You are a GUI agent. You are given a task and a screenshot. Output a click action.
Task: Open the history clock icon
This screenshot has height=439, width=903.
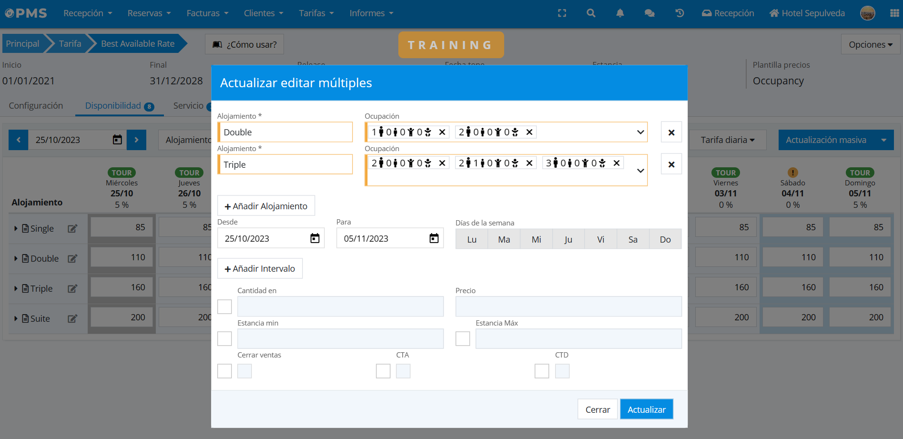click(x=680, y=13)
